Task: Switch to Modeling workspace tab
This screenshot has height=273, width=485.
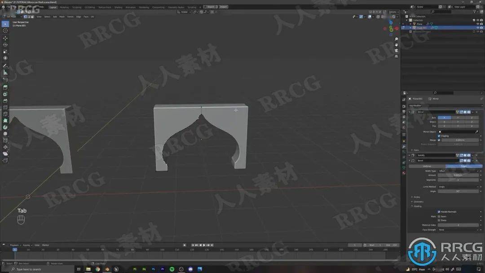Action: (x=64, y=7)
